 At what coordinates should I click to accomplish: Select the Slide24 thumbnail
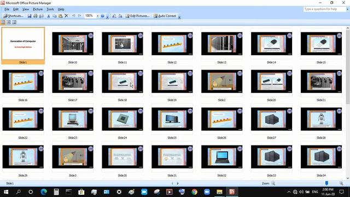122,119
